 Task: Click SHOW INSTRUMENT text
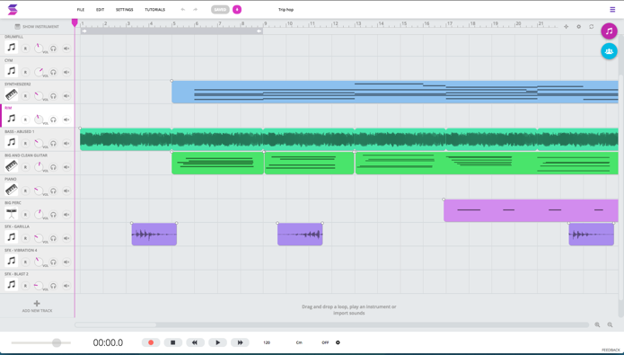point(40,27)
